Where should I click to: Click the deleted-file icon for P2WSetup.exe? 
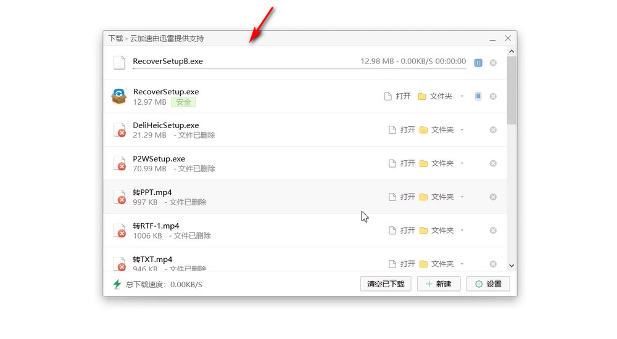coord(120,163)
